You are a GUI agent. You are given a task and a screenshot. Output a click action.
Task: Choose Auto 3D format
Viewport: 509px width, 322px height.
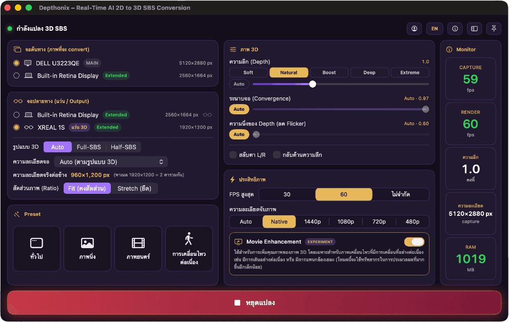57,147
